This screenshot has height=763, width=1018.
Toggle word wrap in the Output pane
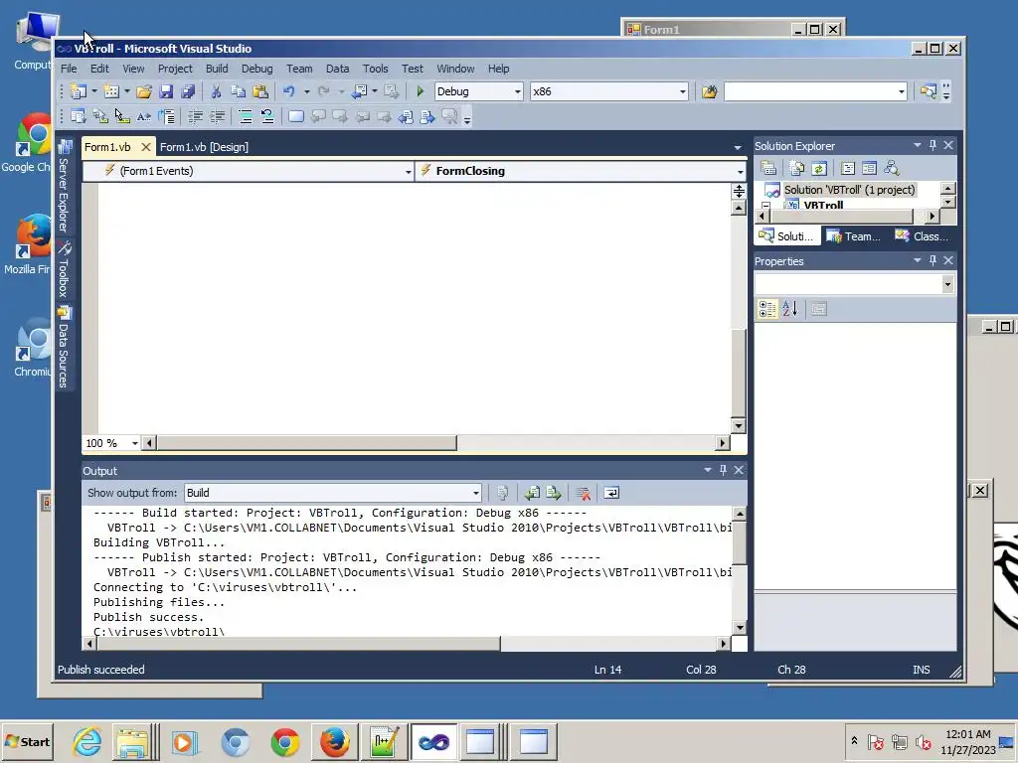pyautogui.click(x=611, y=493)
